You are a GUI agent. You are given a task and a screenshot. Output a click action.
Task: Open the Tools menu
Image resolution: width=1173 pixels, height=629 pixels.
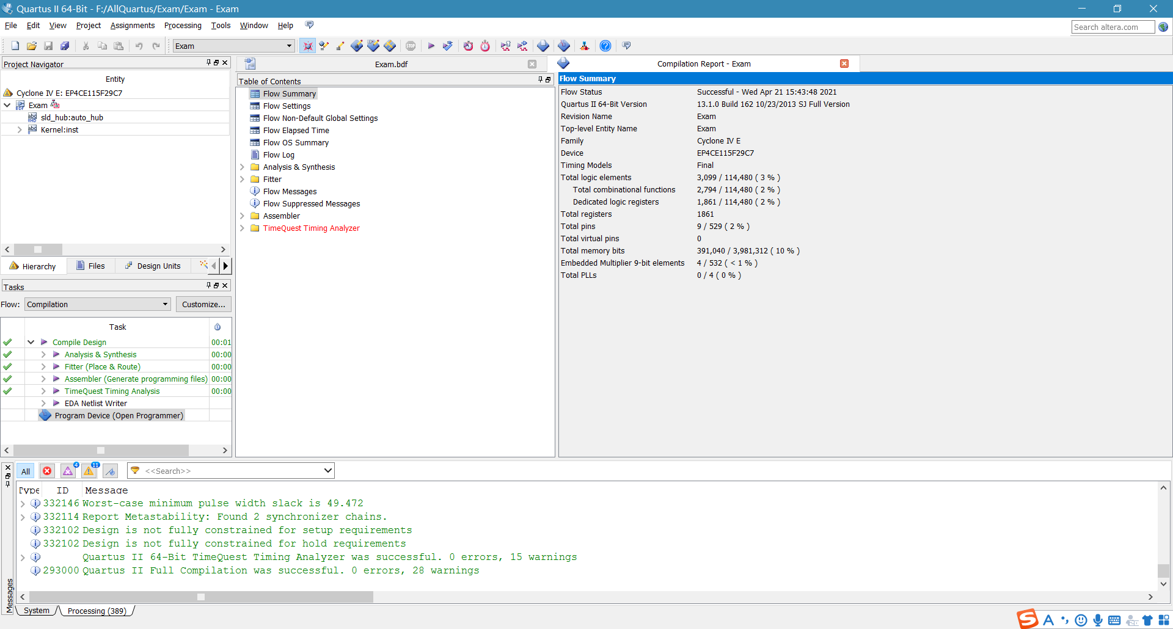221,25
